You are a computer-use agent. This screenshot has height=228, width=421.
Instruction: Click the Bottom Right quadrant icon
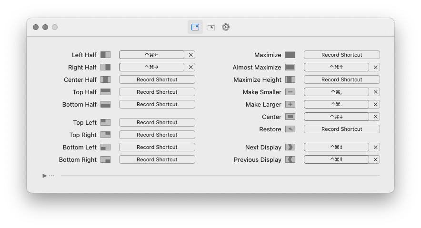[x=106, y=159]
